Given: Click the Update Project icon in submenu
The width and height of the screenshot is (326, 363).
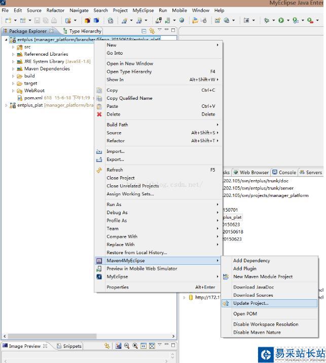Looking at the screenshot, I should pos(226,303).
